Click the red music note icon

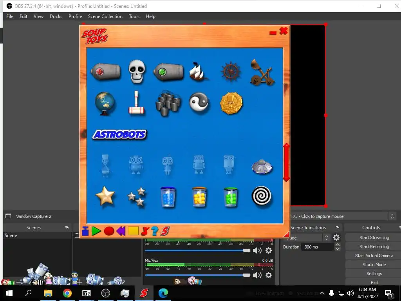(x=145, y=231)
